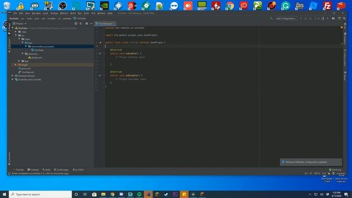Collapse the resources folder
The image size is (352, 198).
coord(23,54)
